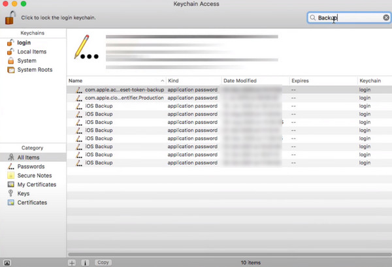Click the System Roots folder icon
392x267 pixels.
10,70
